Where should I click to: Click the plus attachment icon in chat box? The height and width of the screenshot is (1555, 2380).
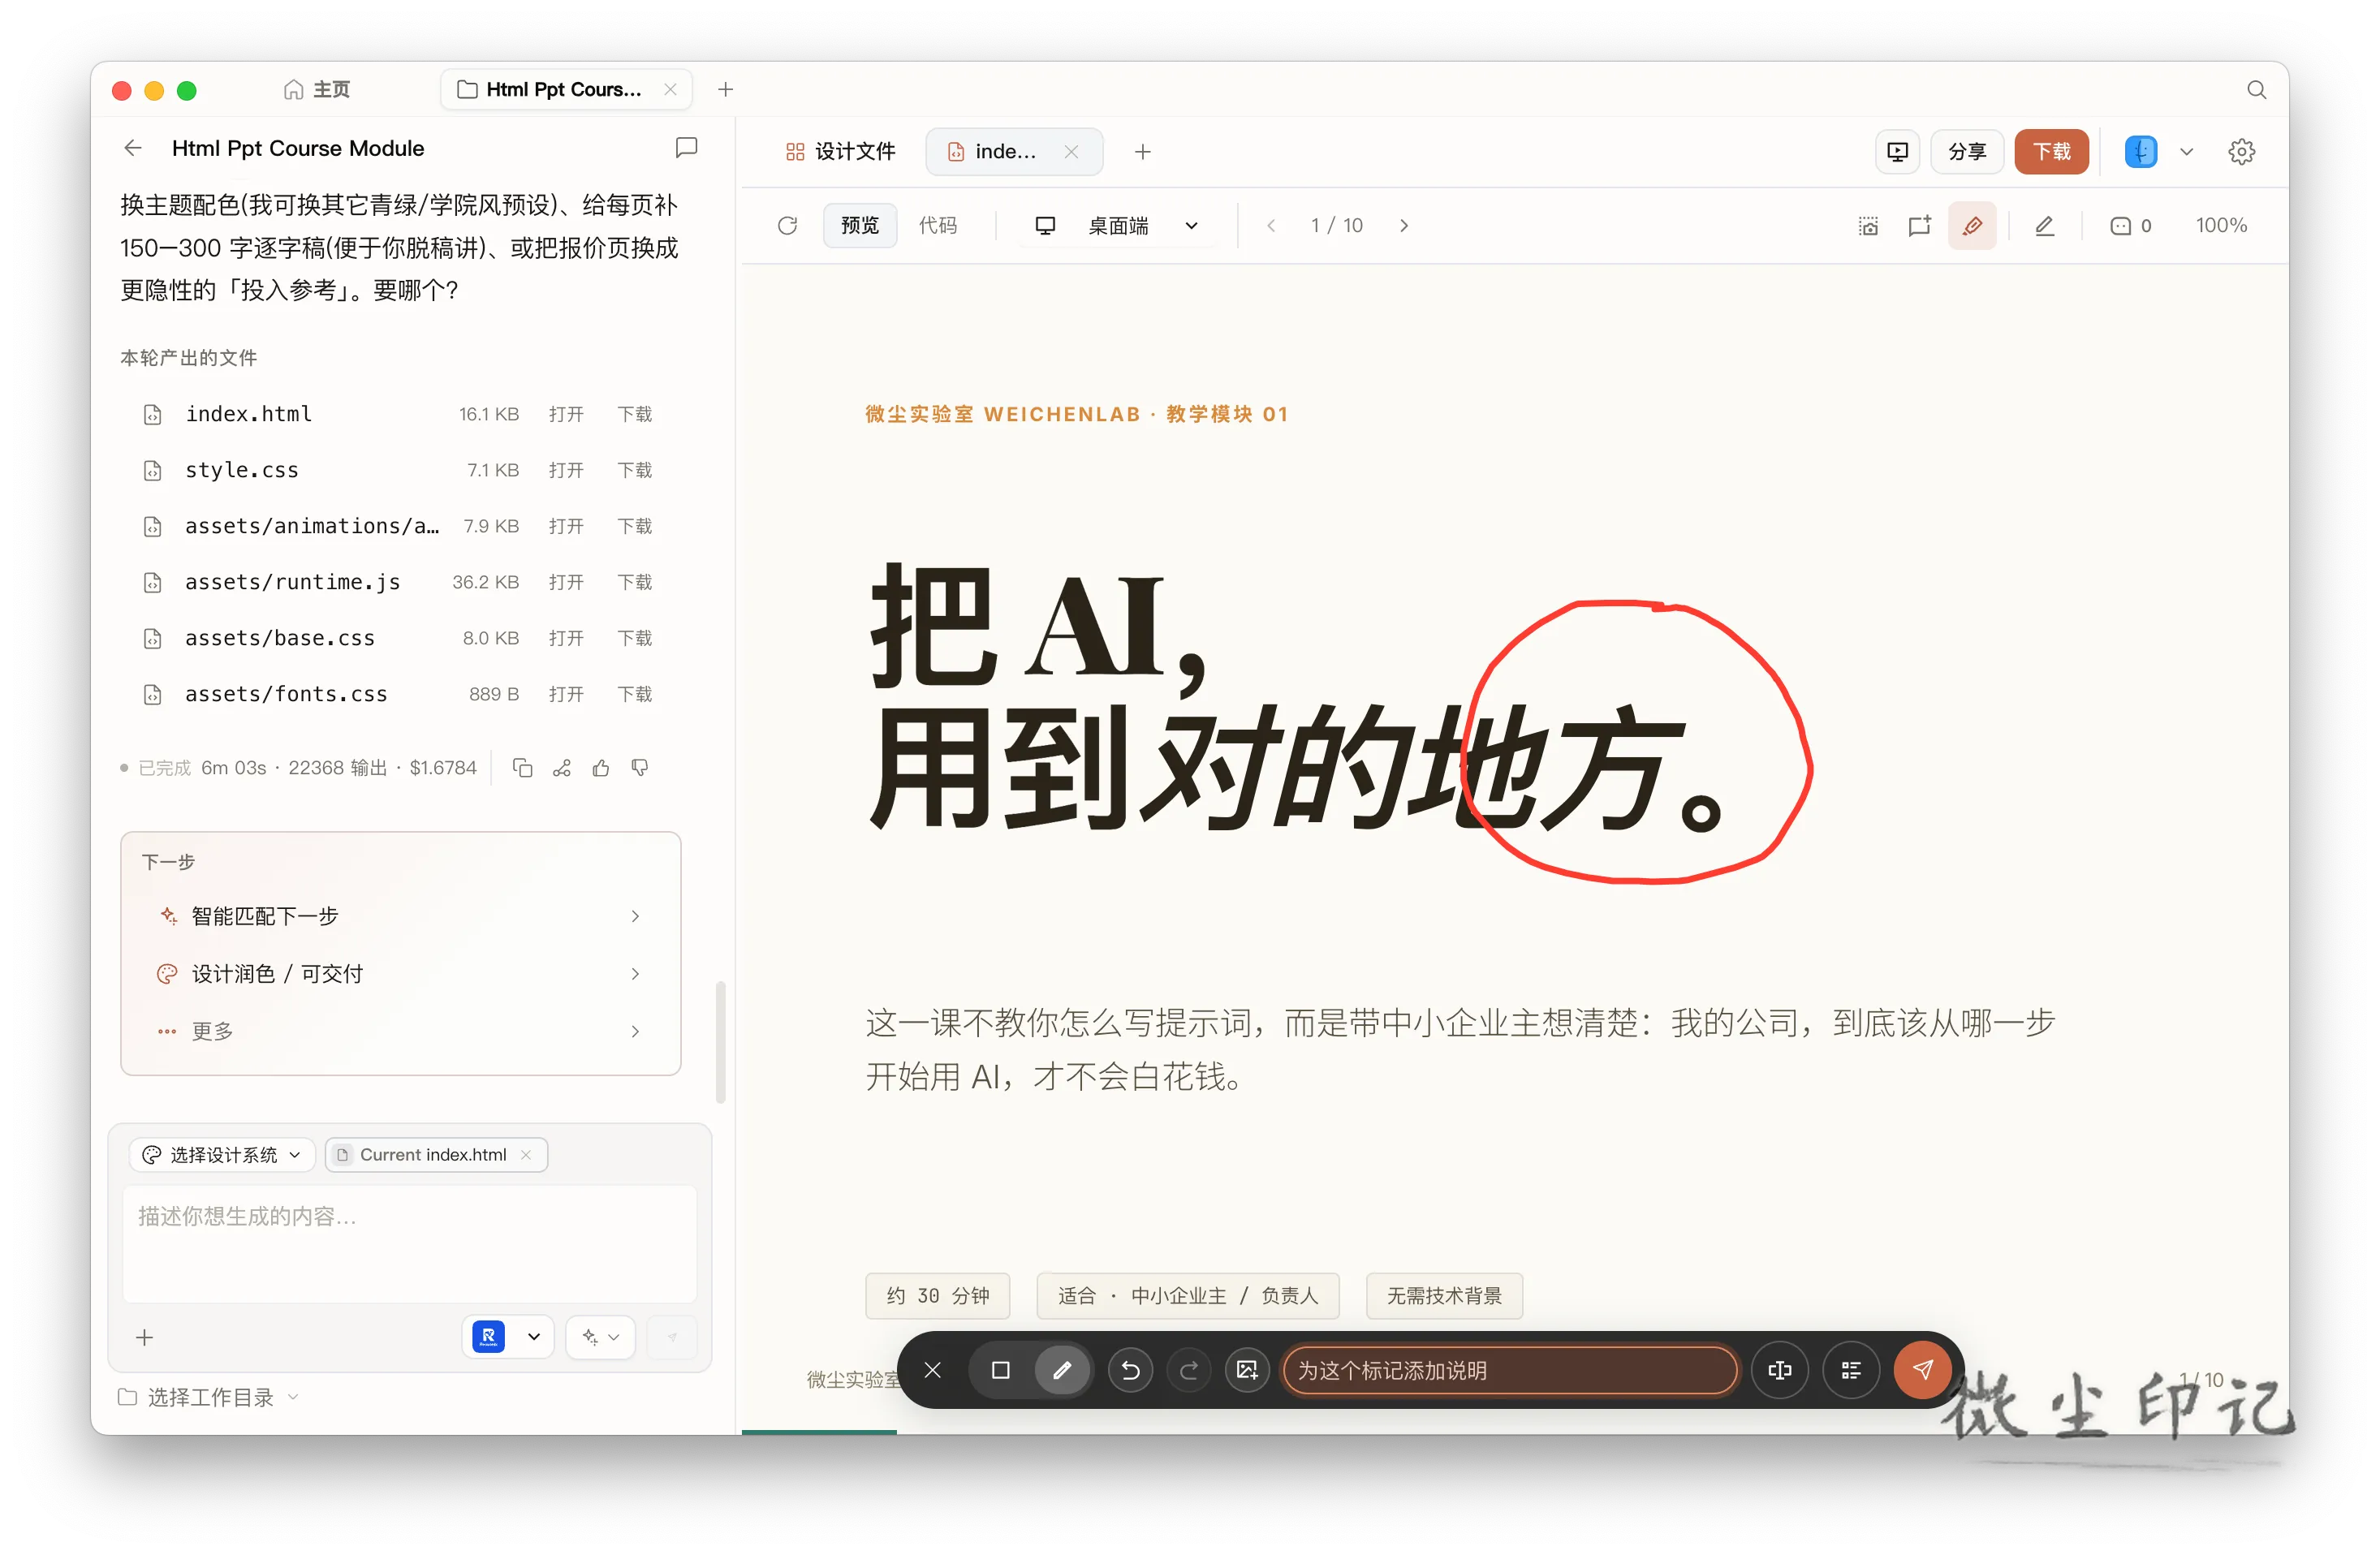[145, 1338]
